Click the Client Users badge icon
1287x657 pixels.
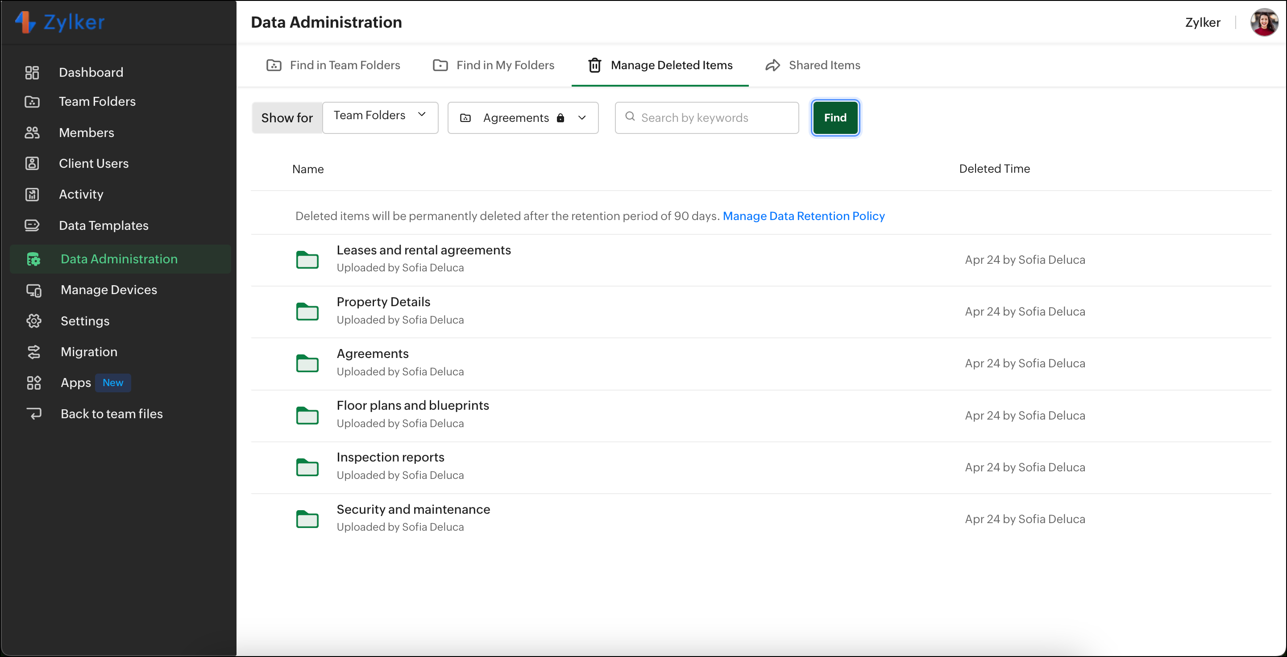coord(32,163)
